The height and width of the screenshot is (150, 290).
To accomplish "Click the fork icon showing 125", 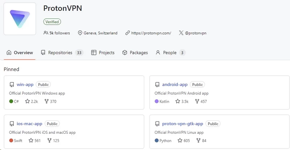I will click(49, 140).
